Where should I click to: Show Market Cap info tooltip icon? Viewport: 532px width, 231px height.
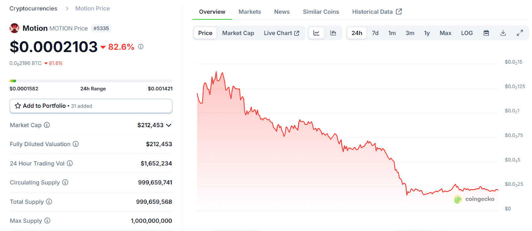point(47,125)
